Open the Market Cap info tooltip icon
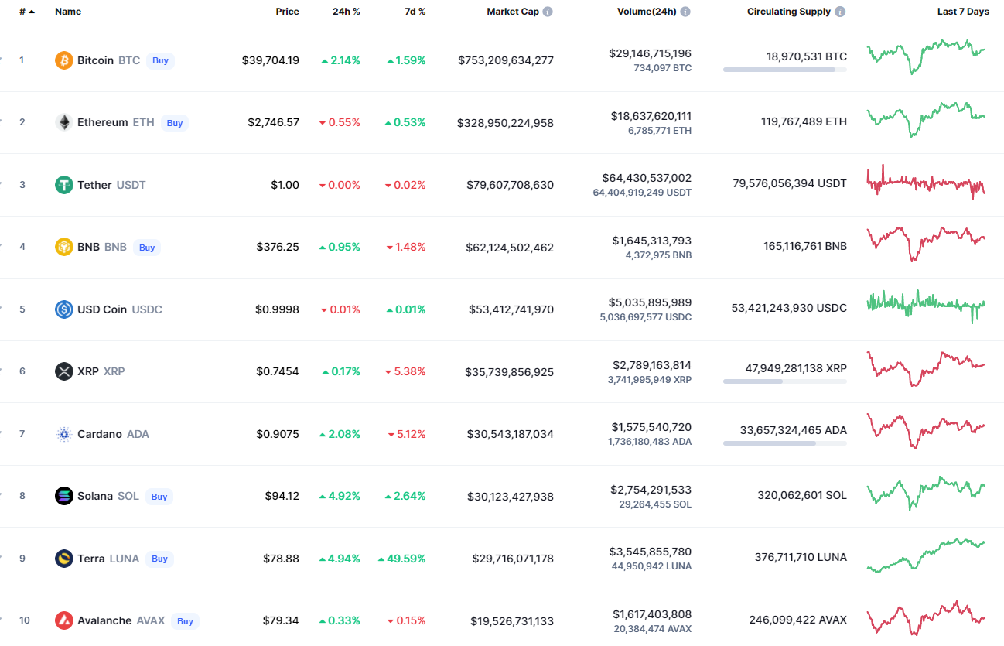 pos(548,12)
